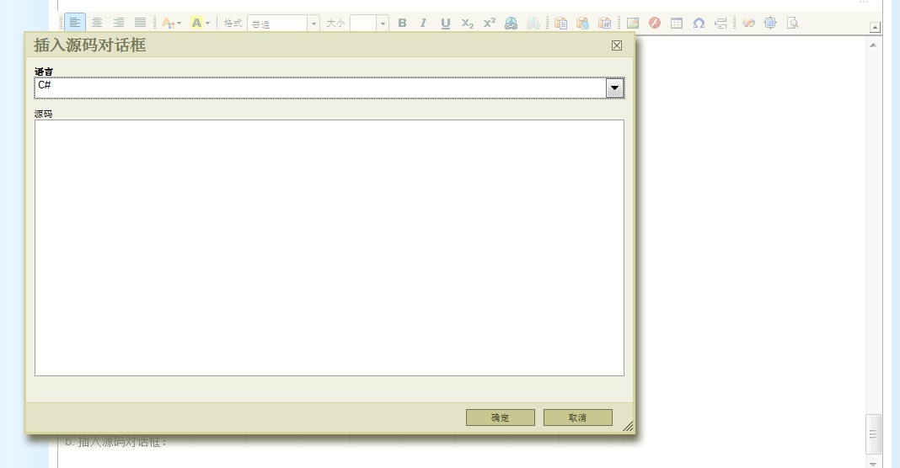Viewport: 900px width, 468px height.
Task: Click the paste clipboard icon
Action: (x=560, y=23)
